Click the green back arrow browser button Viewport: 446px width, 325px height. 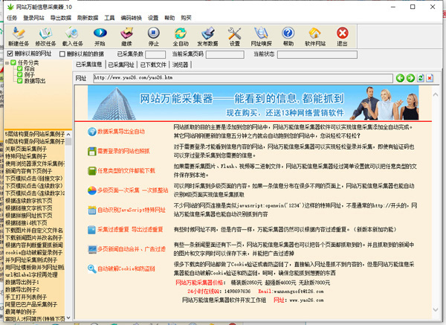400,78
